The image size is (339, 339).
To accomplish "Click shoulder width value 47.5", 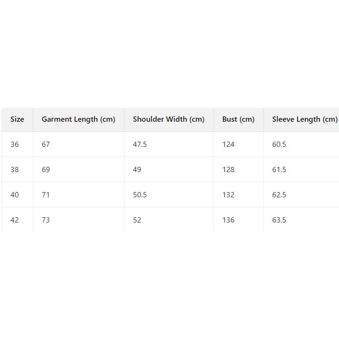I will (x=140, y=145).
